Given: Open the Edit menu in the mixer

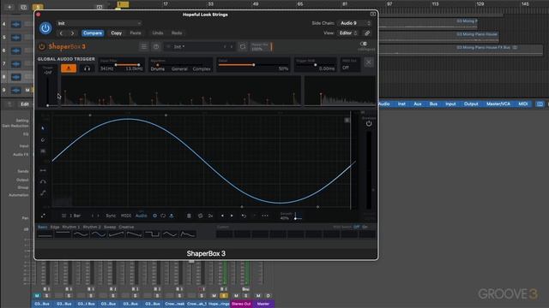Looking at the screenshot, I should tap(25, 104).
